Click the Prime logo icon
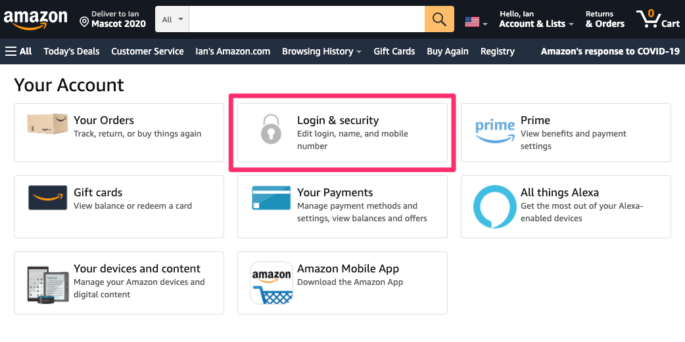This screenshot has width=685, height=342. [494, 131]
